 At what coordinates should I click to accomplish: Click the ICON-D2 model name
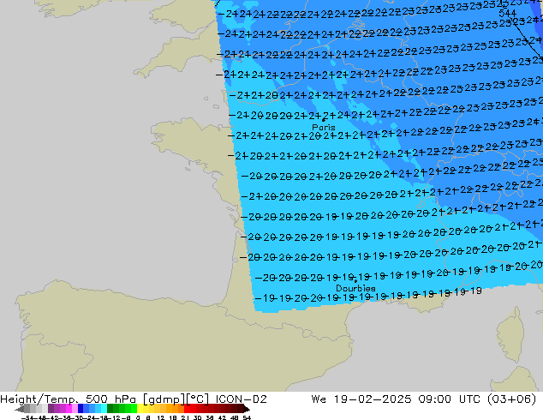241,399
